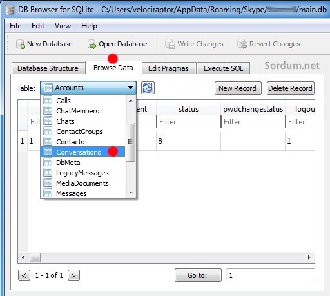Click the horizontal scrollbar left arrow
Viewport: 330px width, 296px height.
pos(23,257)
